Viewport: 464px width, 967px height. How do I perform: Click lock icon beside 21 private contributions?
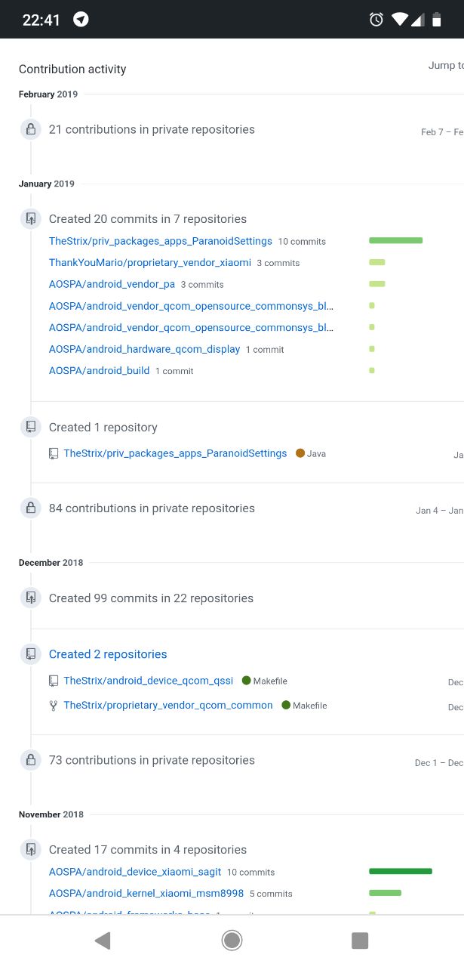(x=31, y=129)
